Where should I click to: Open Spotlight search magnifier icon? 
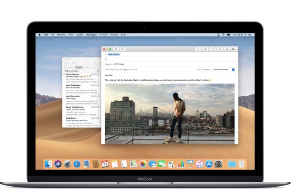(245, 35)
